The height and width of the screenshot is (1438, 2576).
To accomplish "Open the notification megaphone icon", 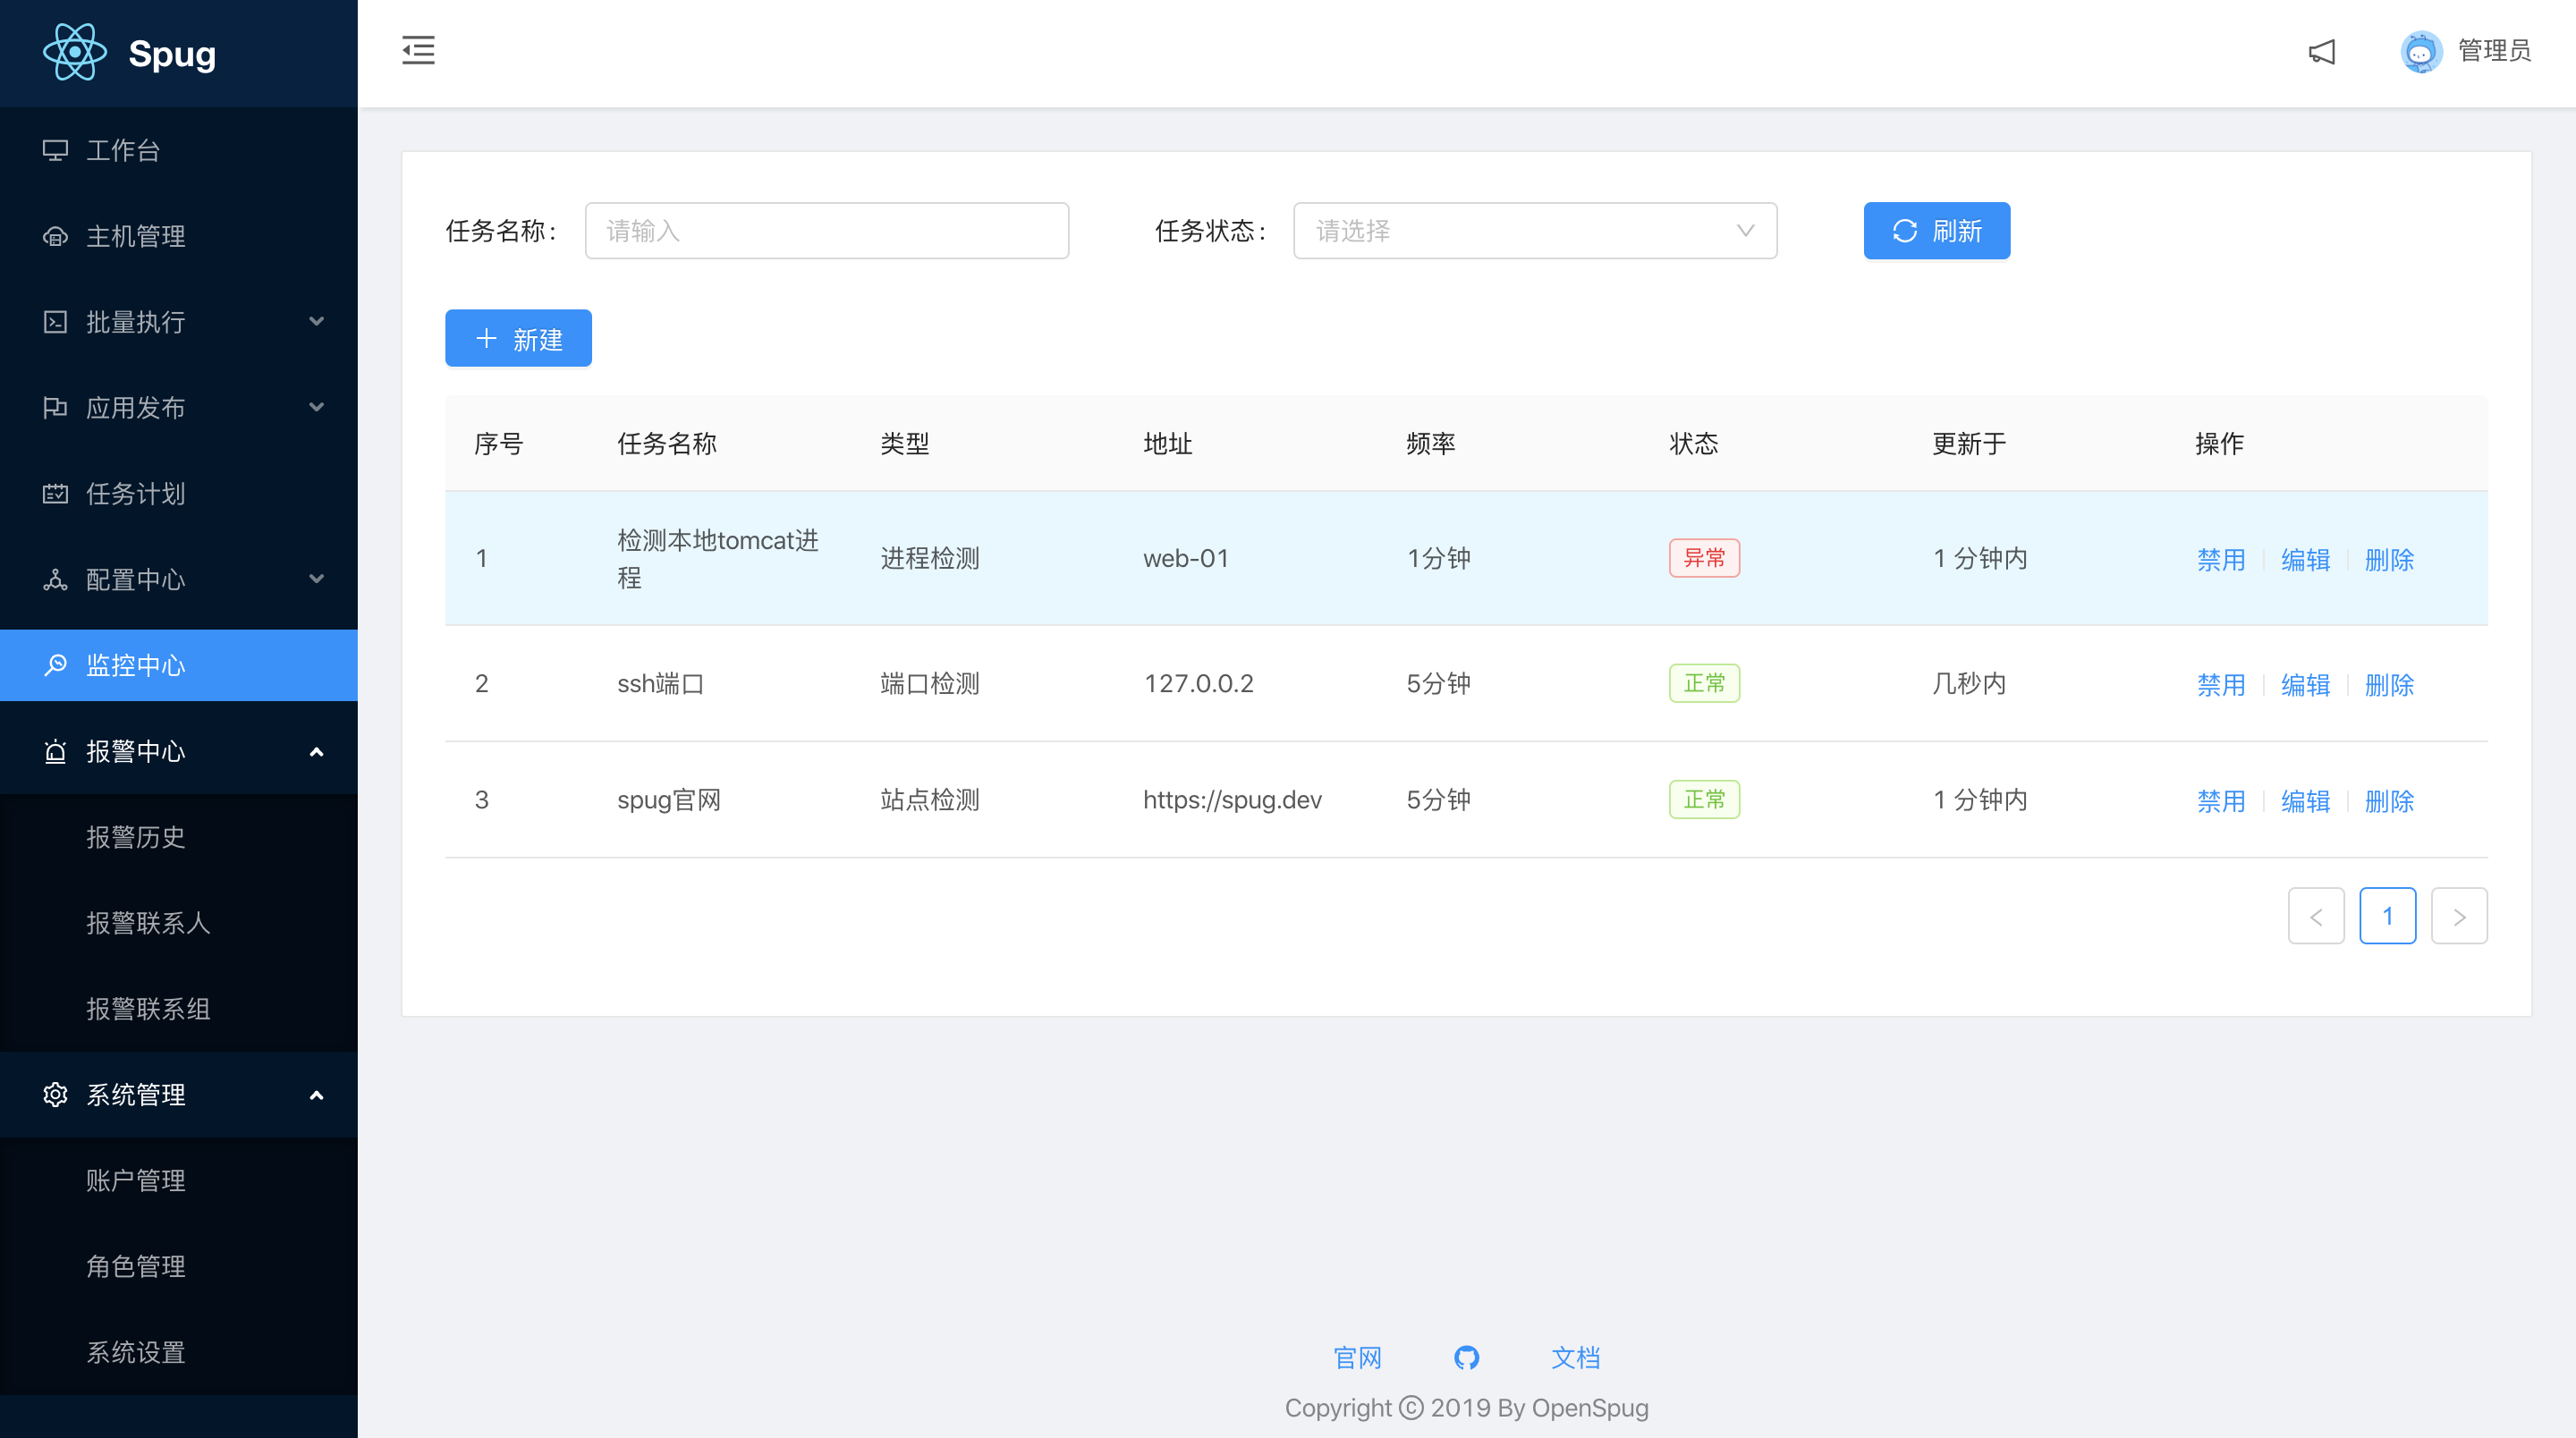I will pos(2321,51).
